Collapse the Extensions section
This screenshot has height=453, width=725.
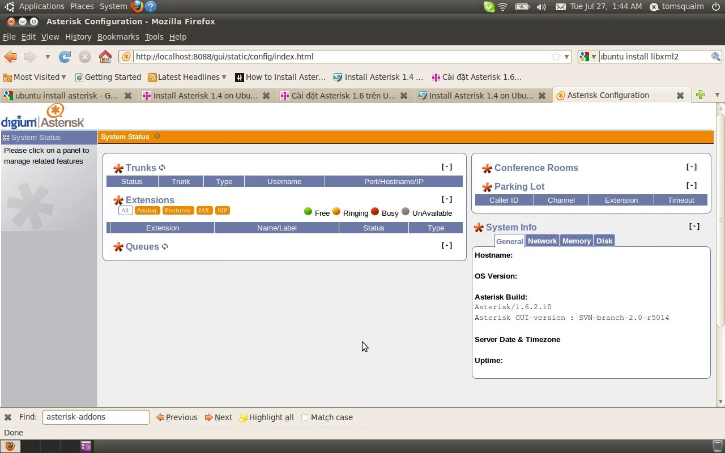pyautogui.click(x=447, y=199)
